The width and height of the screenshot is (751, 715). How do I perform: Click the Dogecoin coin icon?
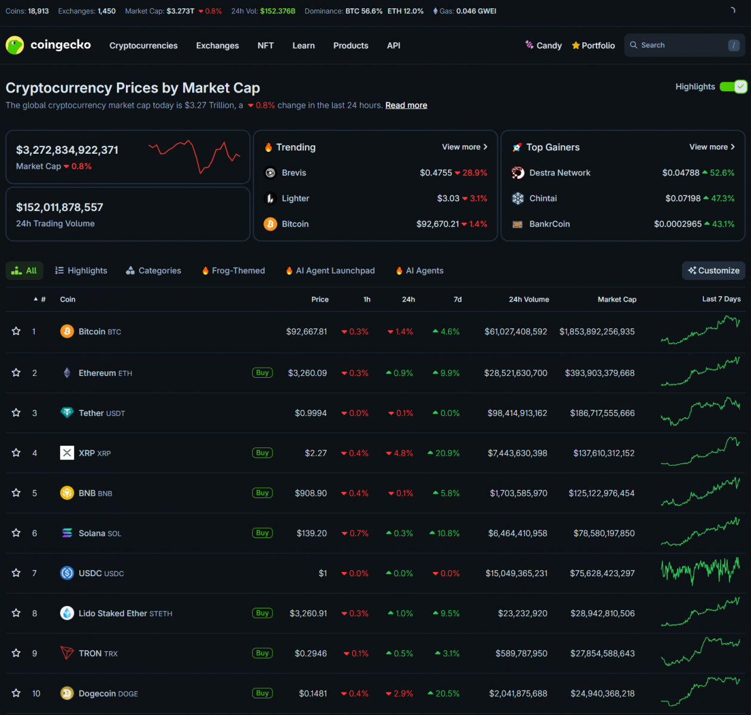(67, 693)
